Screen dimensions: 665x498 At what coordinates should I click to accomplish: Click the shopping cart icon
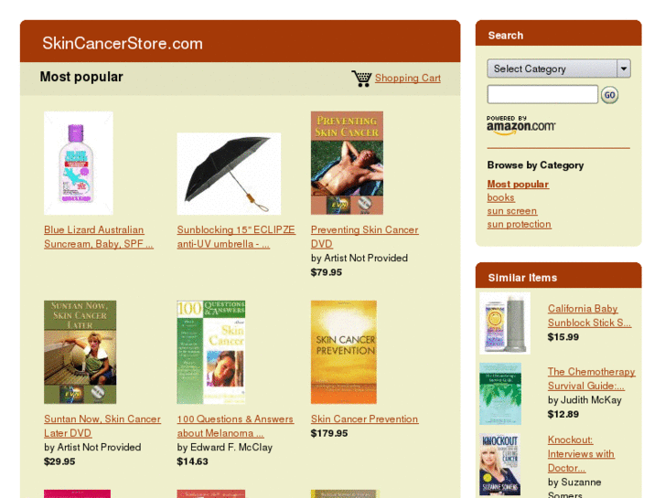361,79
